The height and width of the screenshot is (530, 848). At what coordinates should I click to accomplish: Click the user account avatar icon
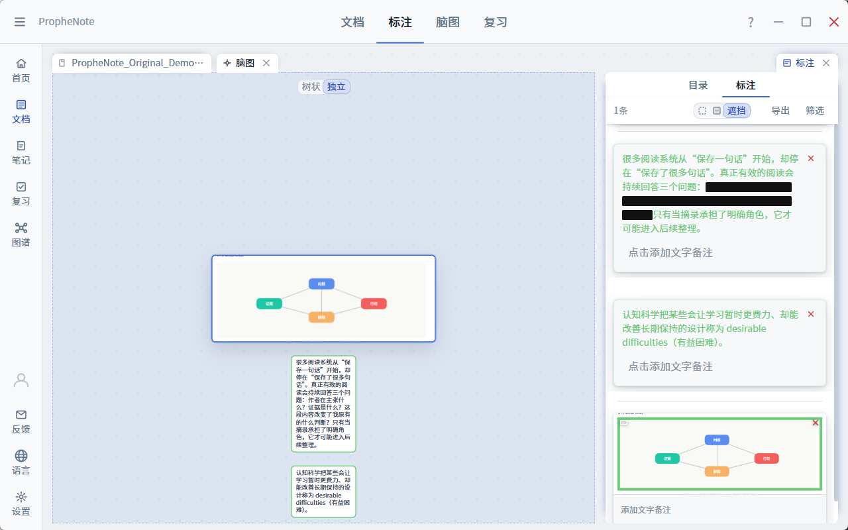[21, 380]
